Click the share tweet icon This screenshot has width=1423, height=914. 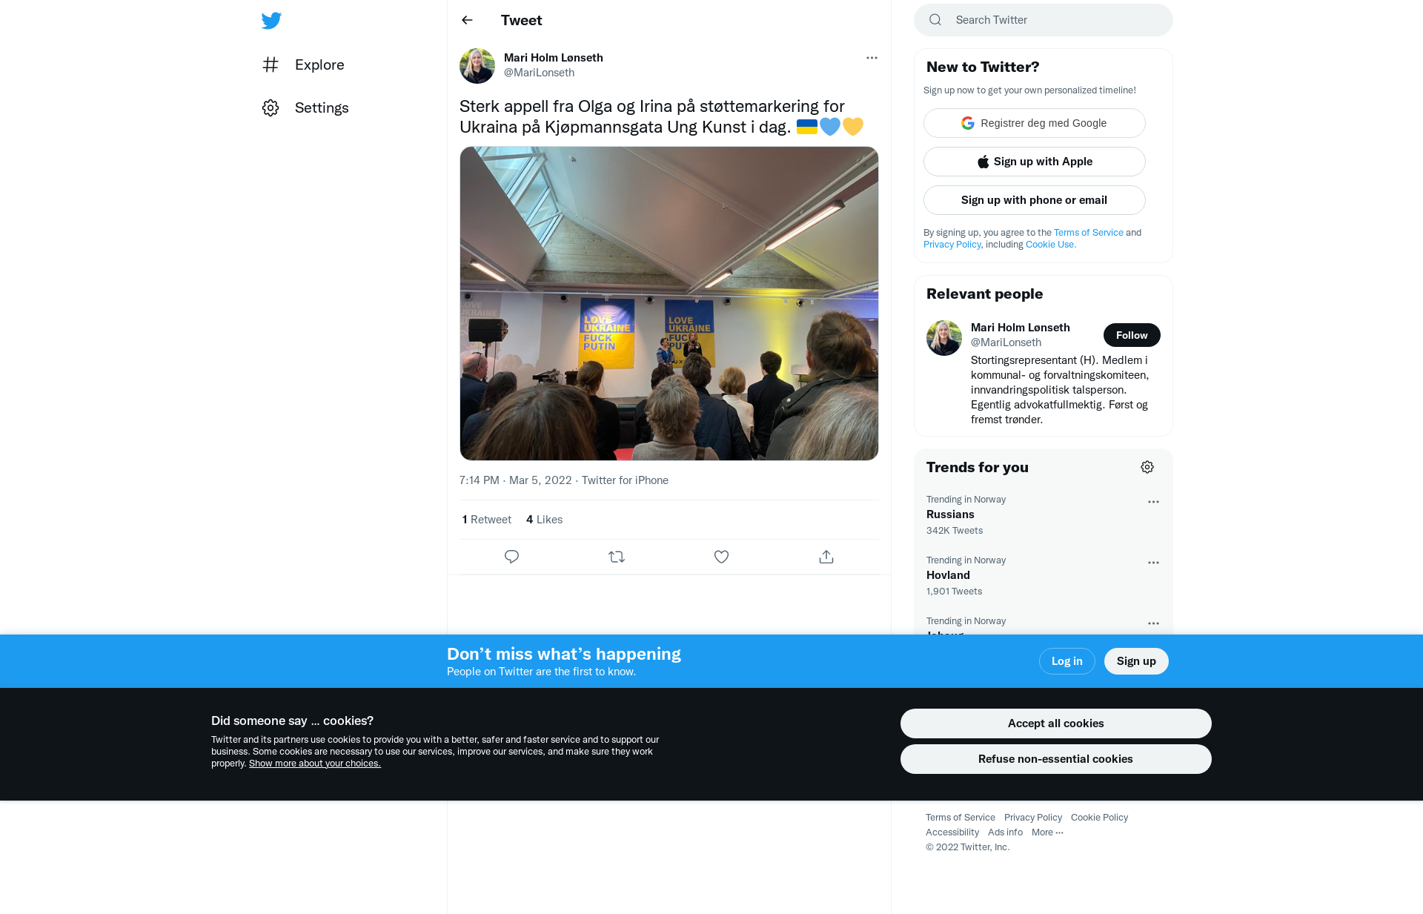coord(826,557)
